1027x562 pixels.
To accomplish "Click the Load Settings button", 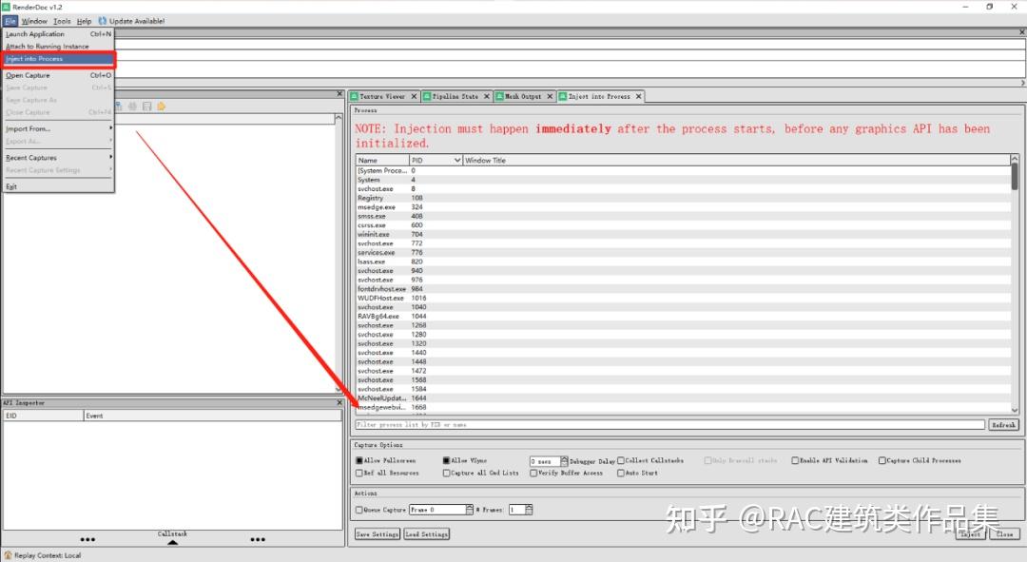I will pyautogui.click(x=426, y=533).
